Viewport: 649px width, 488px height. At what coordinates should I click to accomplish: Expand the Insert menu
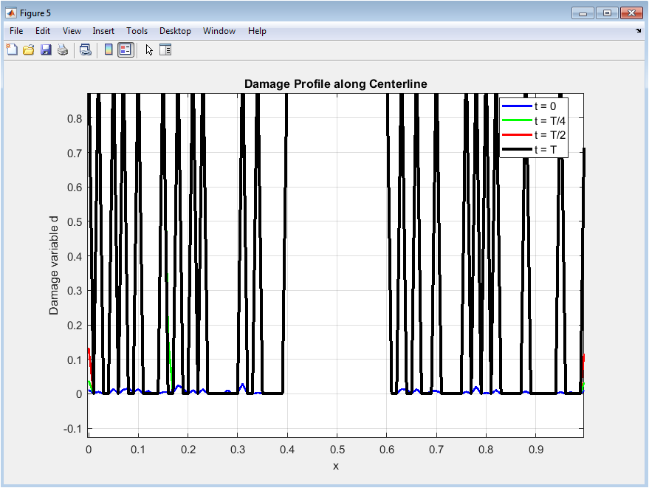coord(103,31)
